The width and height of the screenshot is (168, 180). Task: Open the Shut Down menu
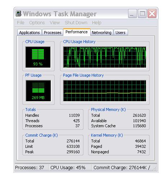click(76, 22)
